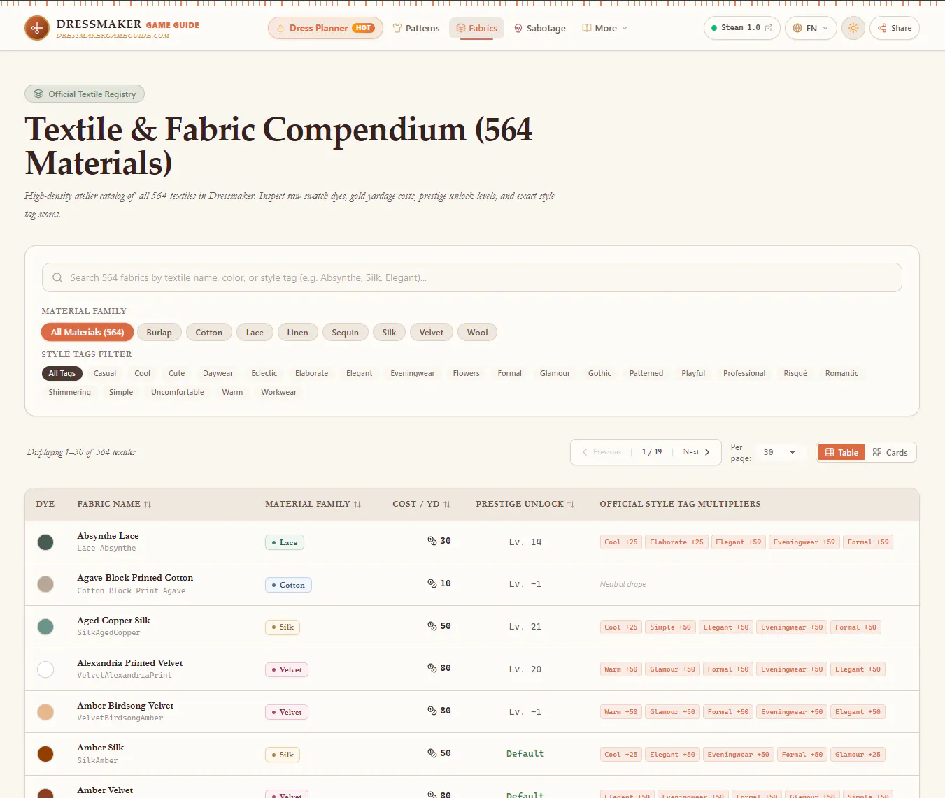Go to Next page of textiles
Viewport: 945px width, 798px height.
pos(696,451)
